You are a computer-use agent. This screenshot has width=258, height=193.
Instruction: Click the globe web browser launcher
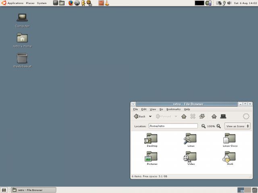pyautogui.click(x=77, y=3)
